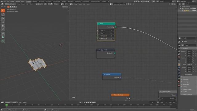Open the Global transform orientation dropdown

pos(39,4)
